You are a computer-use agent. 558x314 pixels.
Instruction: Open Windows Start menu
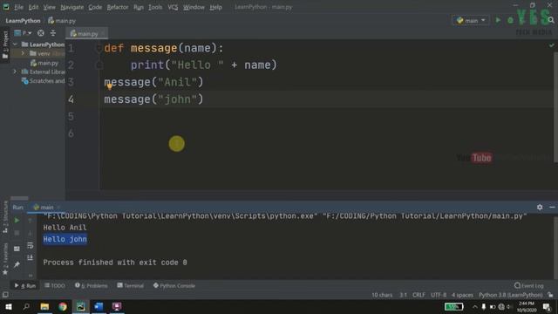(x=8, y=306)
